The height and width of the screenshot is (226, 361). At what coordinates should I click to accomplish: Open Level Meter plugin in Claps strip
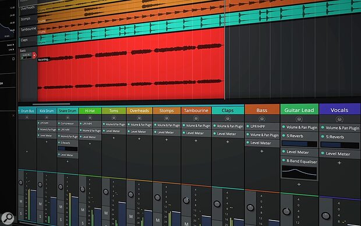point(228,134)
